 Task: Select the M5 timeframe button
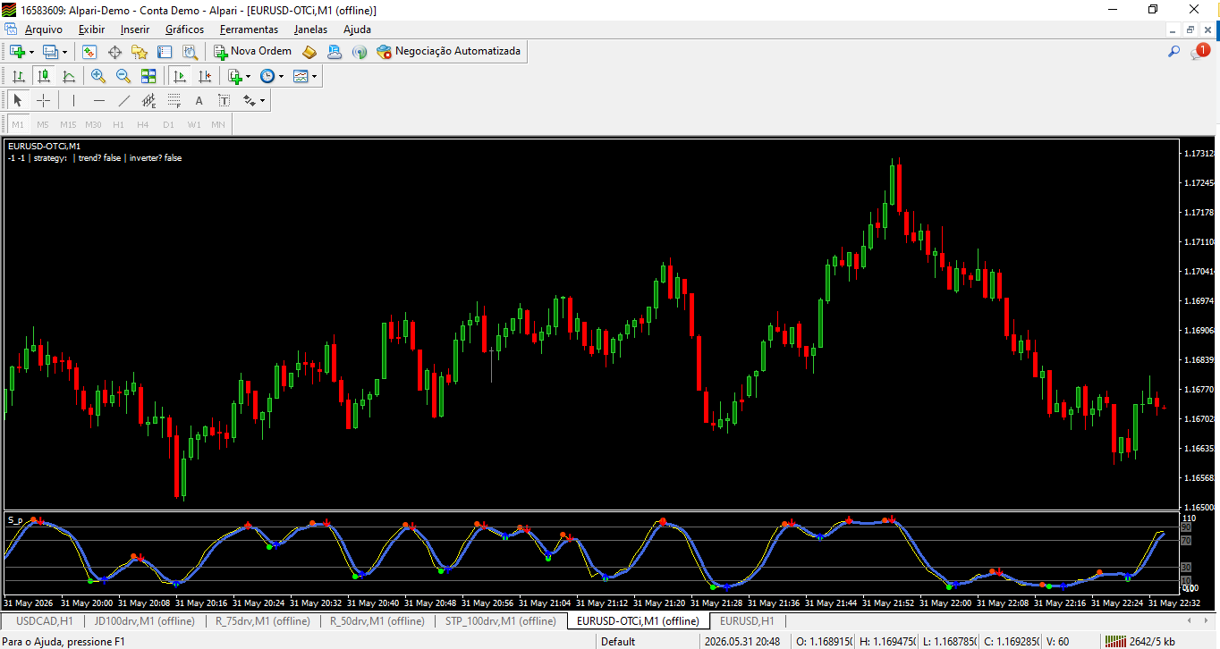click(43, 124)
